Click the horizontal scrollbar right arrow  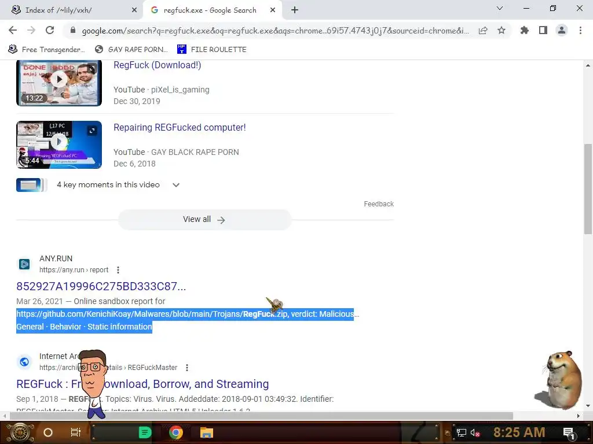coord(579,416)
